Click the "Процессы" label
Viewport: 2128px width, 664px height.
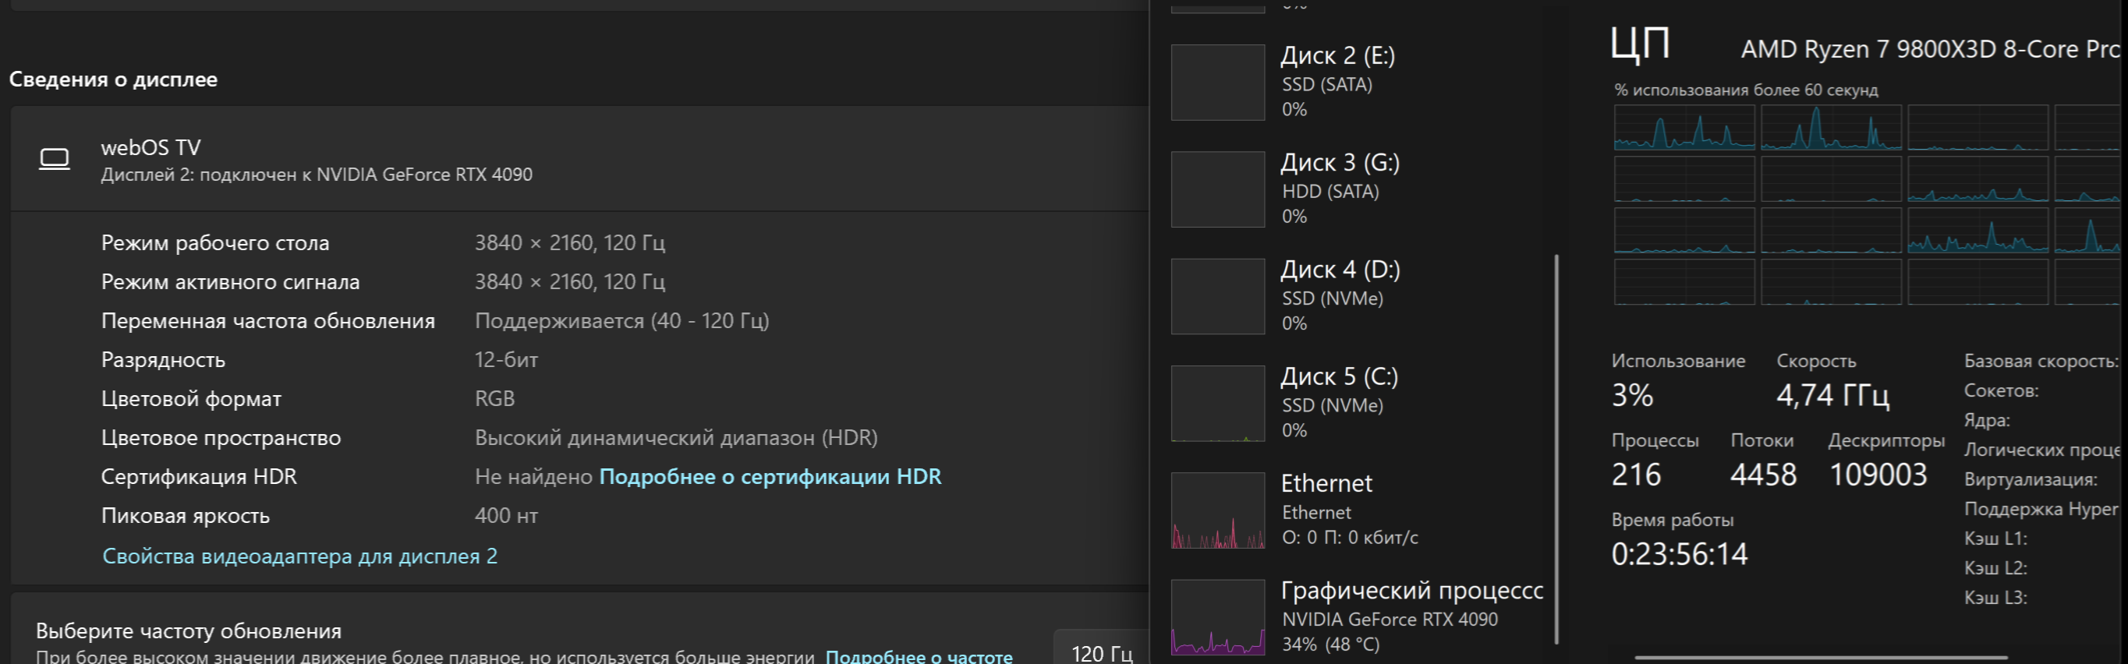1655,441
